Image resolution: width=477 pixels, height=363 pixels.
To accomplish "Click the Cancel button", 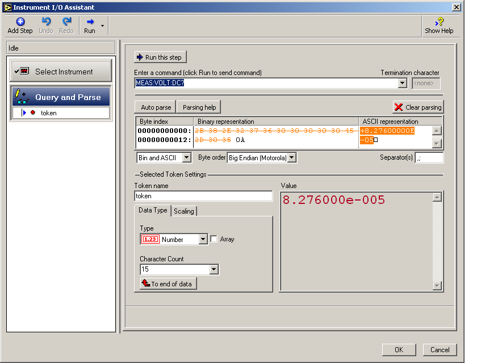I will tap(440, 349).
